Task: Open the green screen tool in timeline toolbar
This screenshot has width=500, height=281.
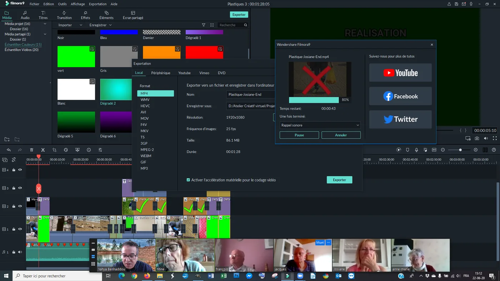Action: (77, 150)
